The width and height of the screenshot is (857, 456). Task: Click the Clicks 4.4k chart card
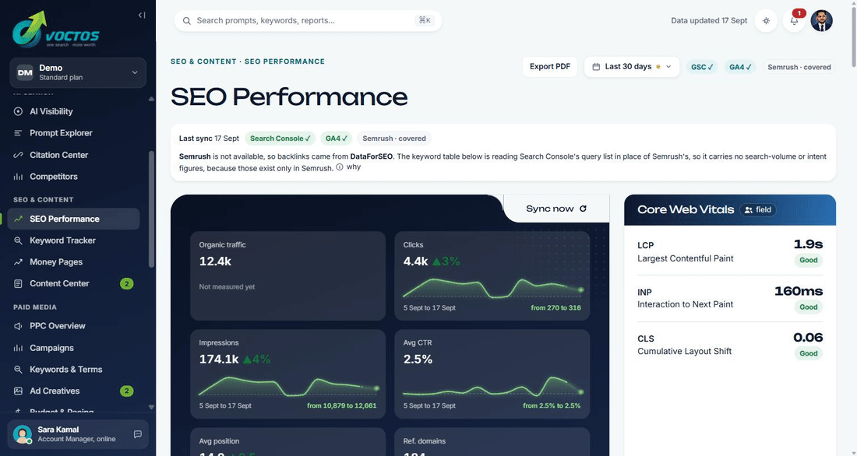pos(492,275)
